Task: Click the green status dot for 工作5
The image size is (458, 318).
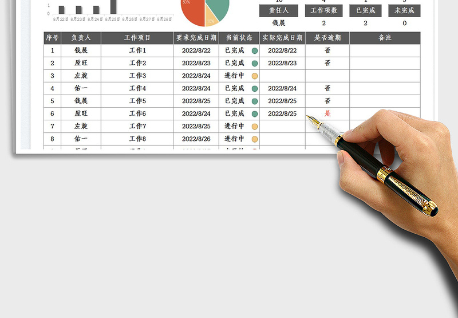Action: [x=255, y=101]
